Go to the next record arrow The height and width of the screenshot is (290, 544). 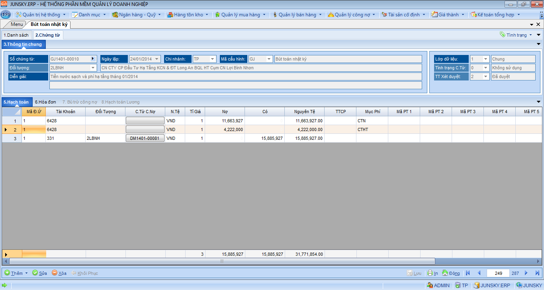526,273
